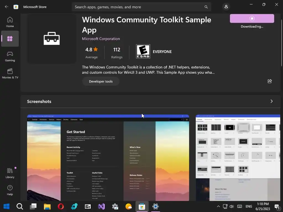This screenshot has width=283, height=212.
Task: Open the Windows Start menu
Action: [x=7, y=206]
